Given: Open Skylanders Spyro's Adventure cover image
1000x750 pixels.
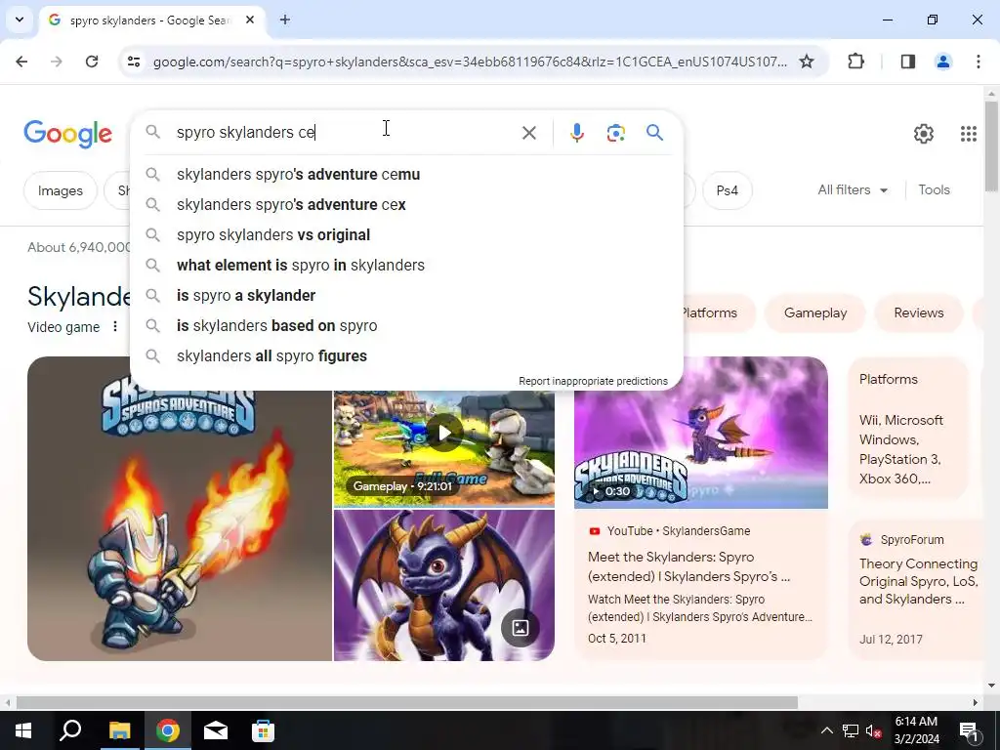Looking at the screenshot, I should click(x=180, y=525).
